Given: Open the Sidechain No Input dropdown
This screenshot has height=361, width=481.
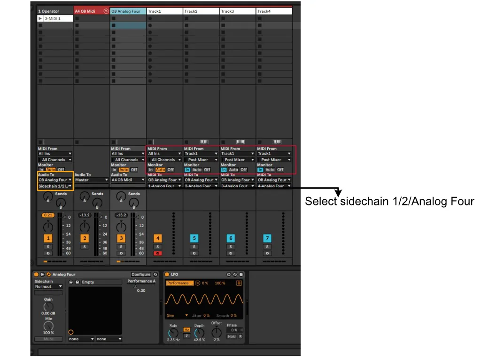Looking at the screenshot, I should click(x=48, y=286).
